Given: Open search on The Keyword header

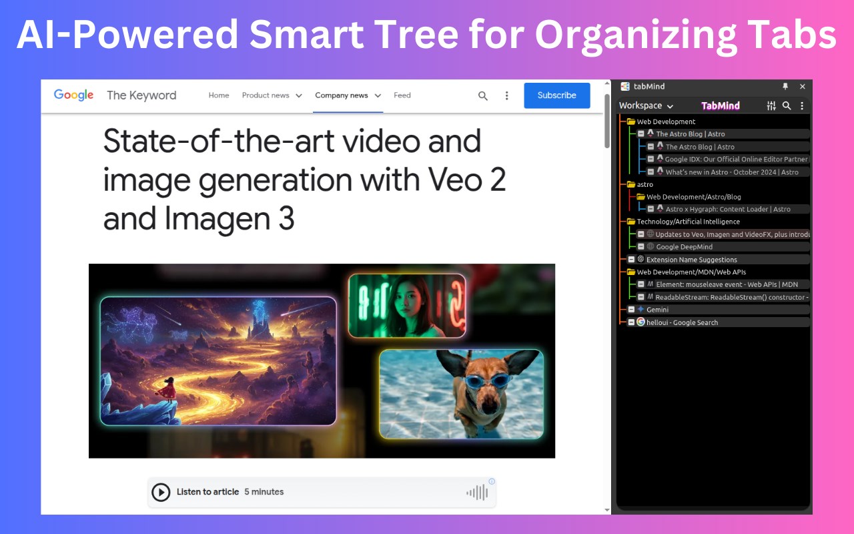Looking at the screenshot, I should click(483, 95).
